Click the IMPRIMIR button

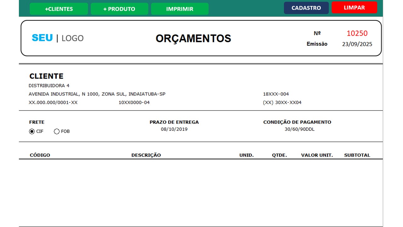pos(179,9)
